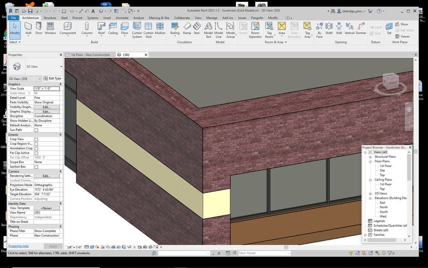The width and height of the screenshot is (428, 268).
Task: Collapse the Extents section in Properties
Action: click(60, 135)
